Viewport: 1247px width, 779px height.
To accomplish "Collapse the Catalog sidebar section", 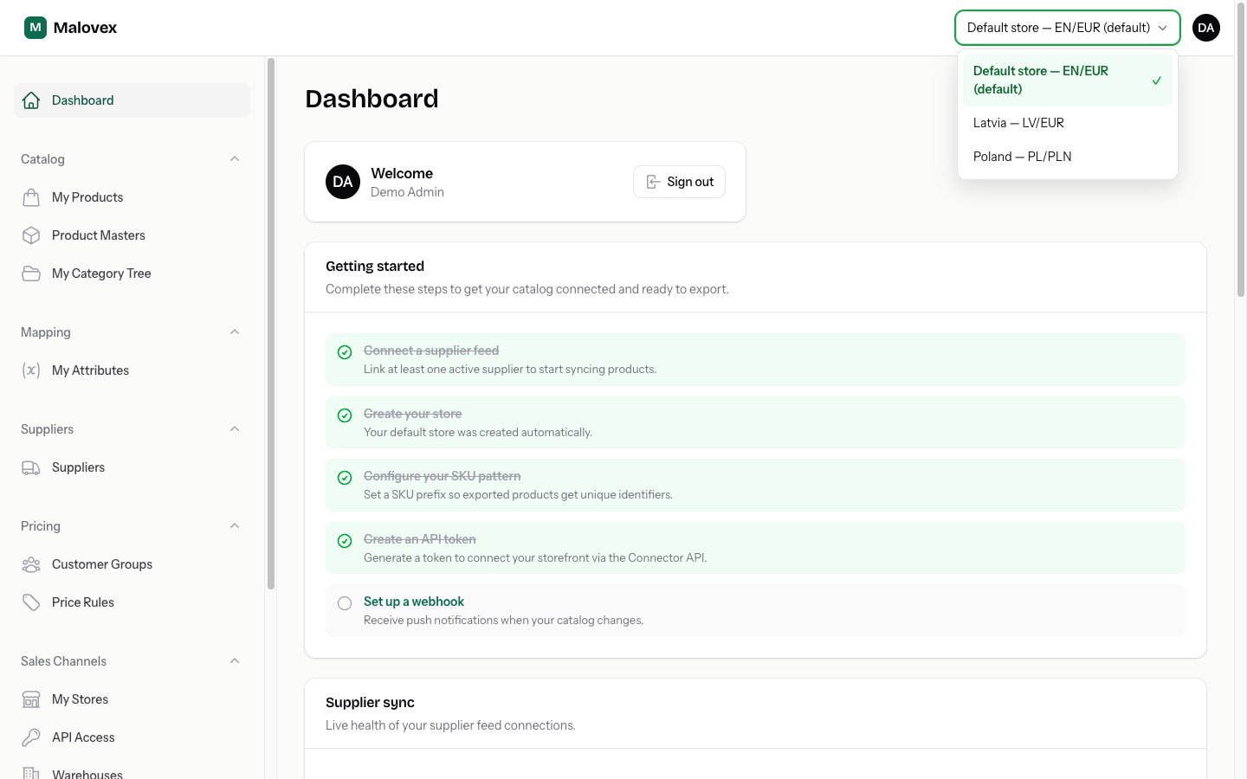I will (x=235, y=159).
